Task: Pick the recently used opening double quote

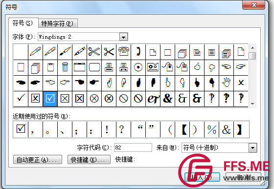Action: [138, 129]
